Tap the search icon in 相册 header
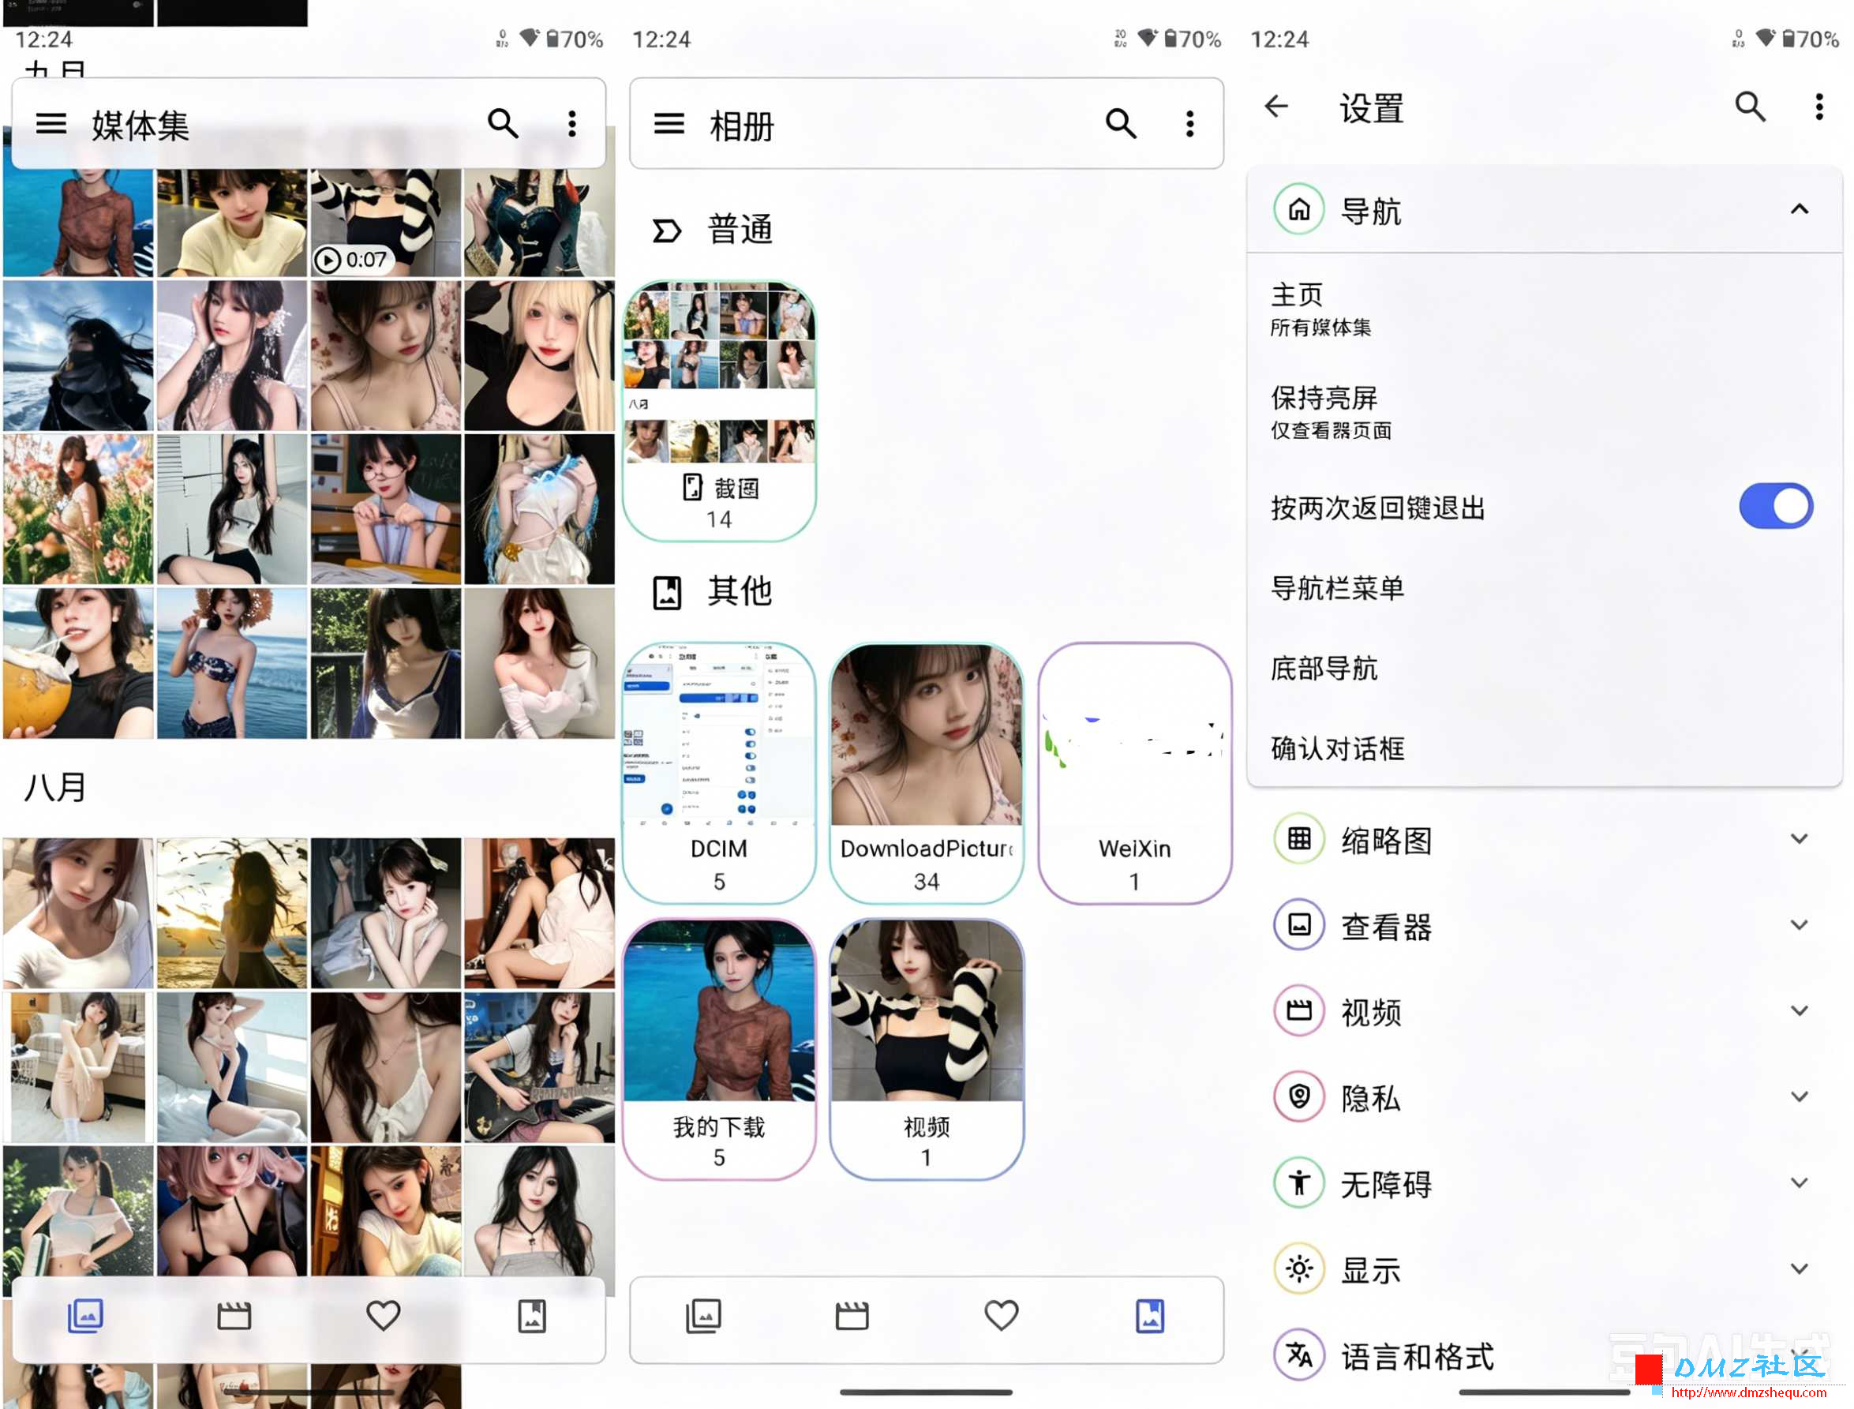 coord(1120,124)
